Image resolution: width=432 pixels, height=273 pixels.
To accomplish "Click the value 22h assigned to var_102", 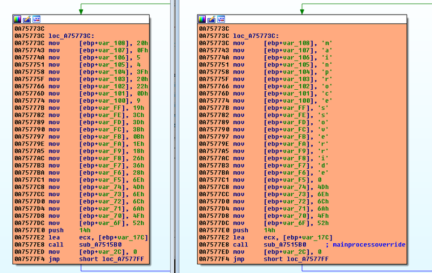I will point(143,86).
